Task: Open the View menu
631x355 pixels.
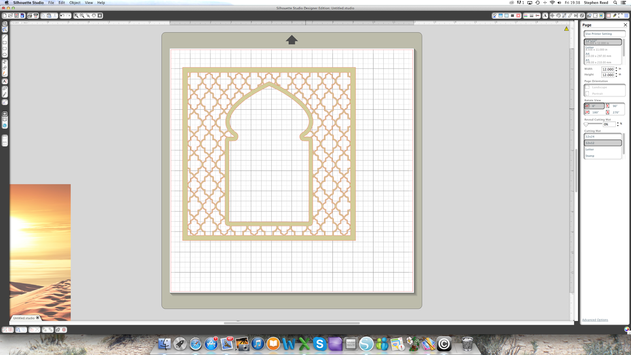Action: (89, 3)
